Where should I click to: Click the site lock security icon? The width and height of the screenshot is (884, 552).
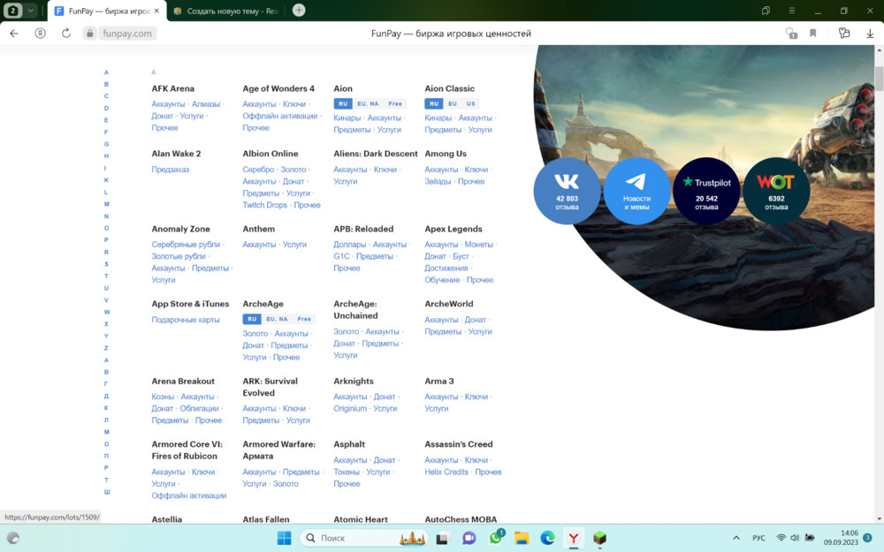[89, 34]
